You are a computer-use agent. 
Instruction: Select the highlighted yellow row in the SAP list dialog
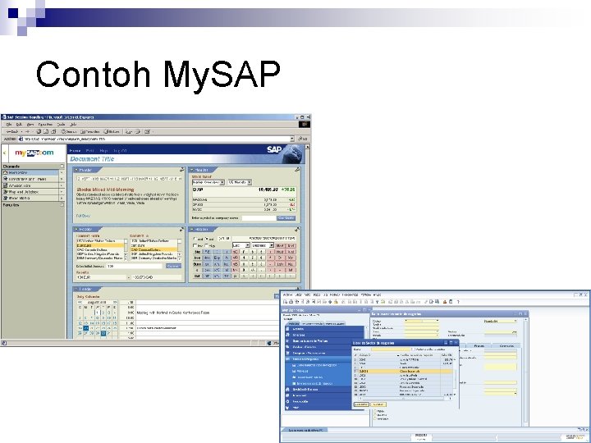[405, 371]
